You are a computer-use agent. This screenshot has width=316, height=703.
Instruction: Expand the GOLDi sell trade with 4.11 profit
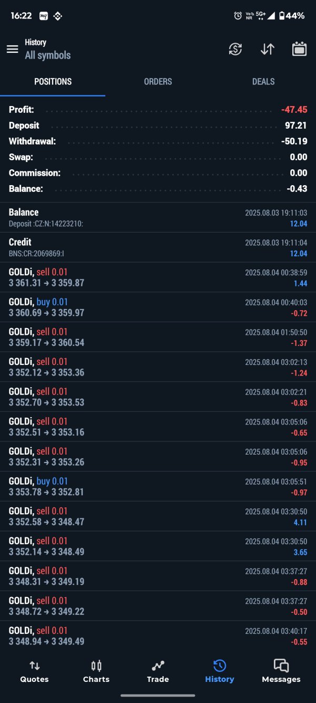(158, 516)
